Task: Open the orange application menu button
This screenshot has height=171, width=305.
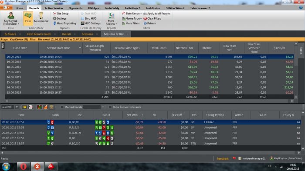Action: [6, 7]
